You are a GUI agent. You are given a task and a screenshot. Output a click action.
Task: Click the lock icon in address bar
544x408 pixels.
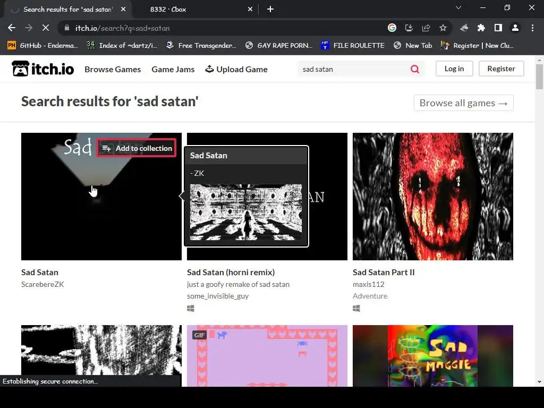66,28
